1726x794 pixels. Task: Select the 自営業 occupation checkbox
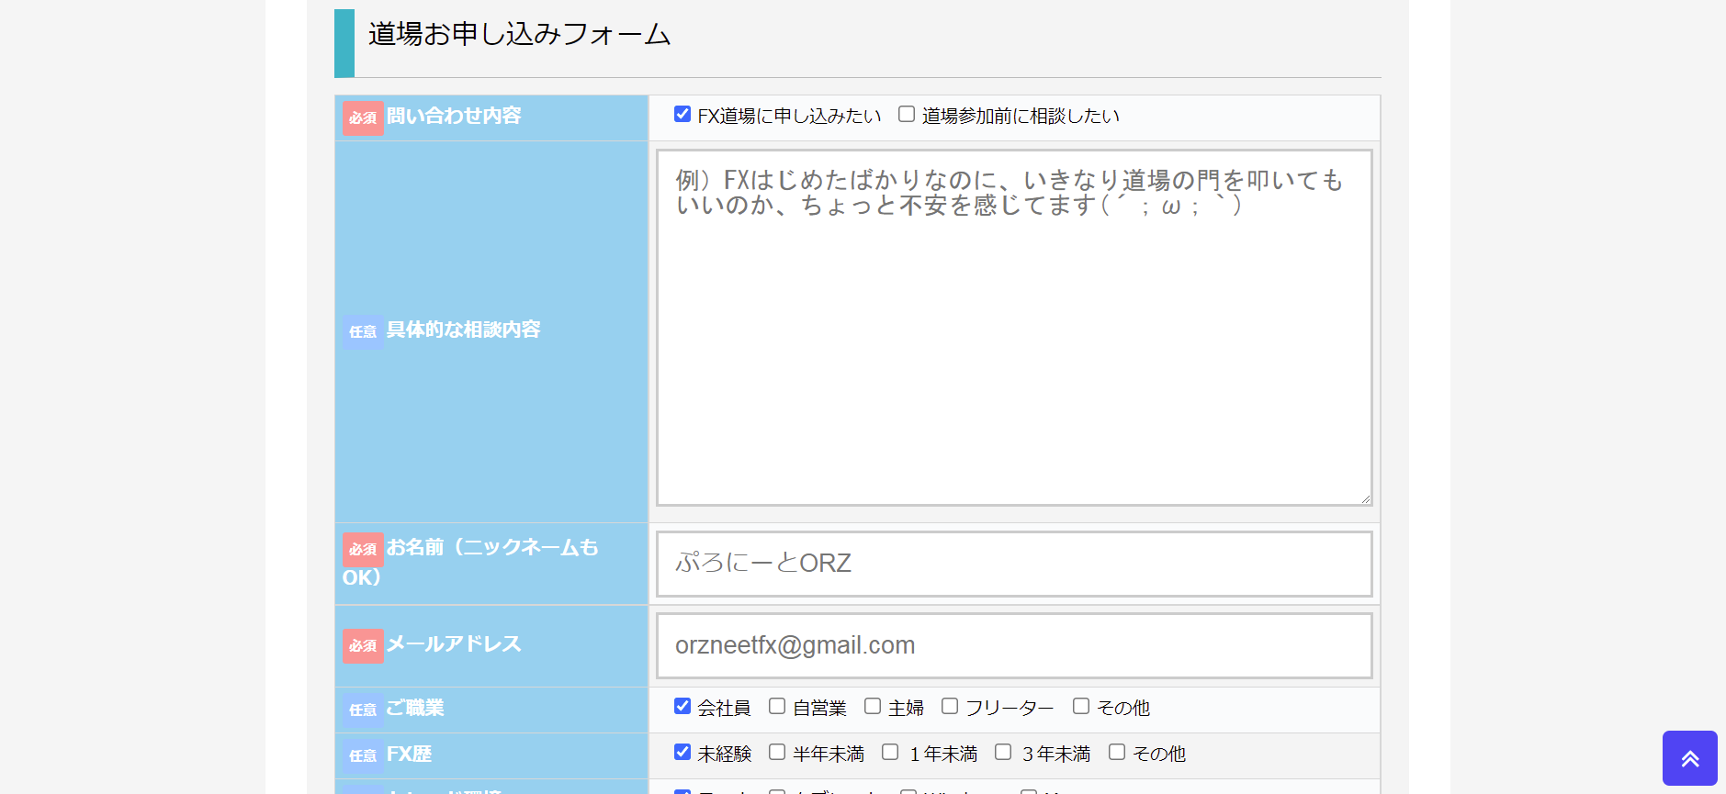point(777,706)
